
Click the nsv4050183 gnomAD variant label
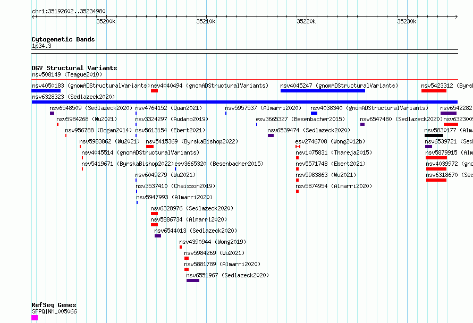91,86
